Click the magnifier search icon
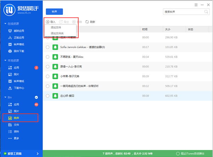Screen dimensions: 213x157 click(x=206, y=12)
